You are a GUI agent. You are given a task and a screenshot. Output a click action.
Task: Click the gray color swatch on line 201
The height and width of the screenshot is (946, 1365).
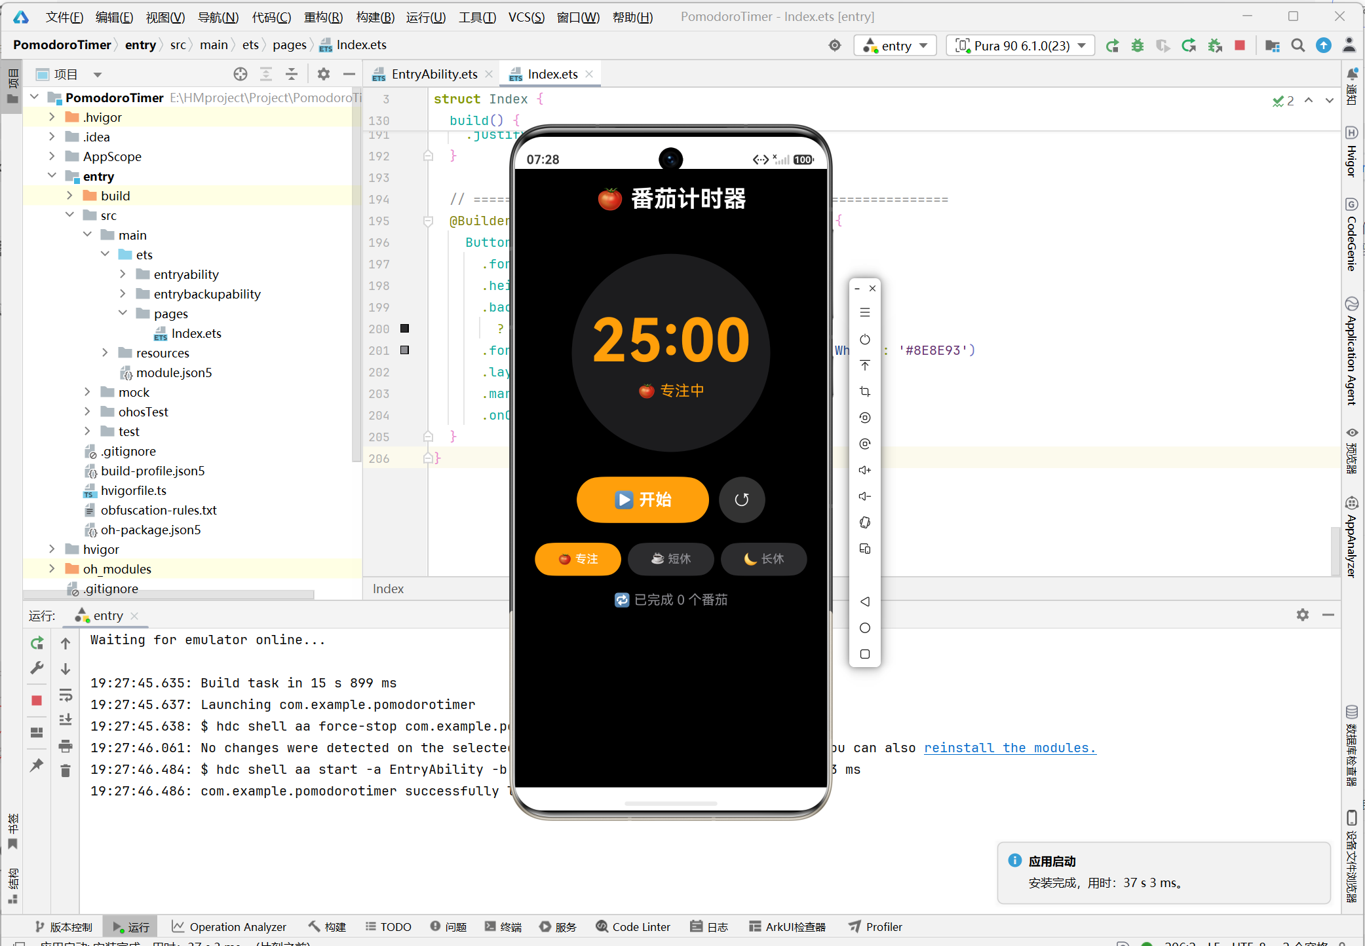(405, 350)
